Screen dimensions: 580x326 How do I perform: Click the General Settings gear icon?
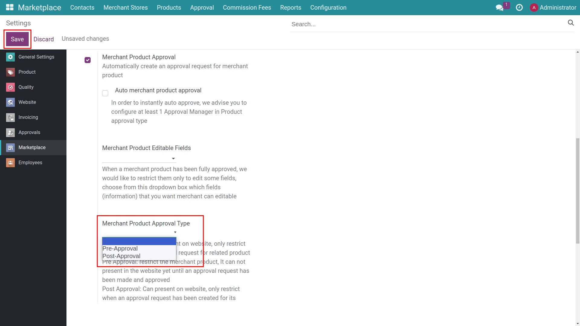click(x=10, y=57)
